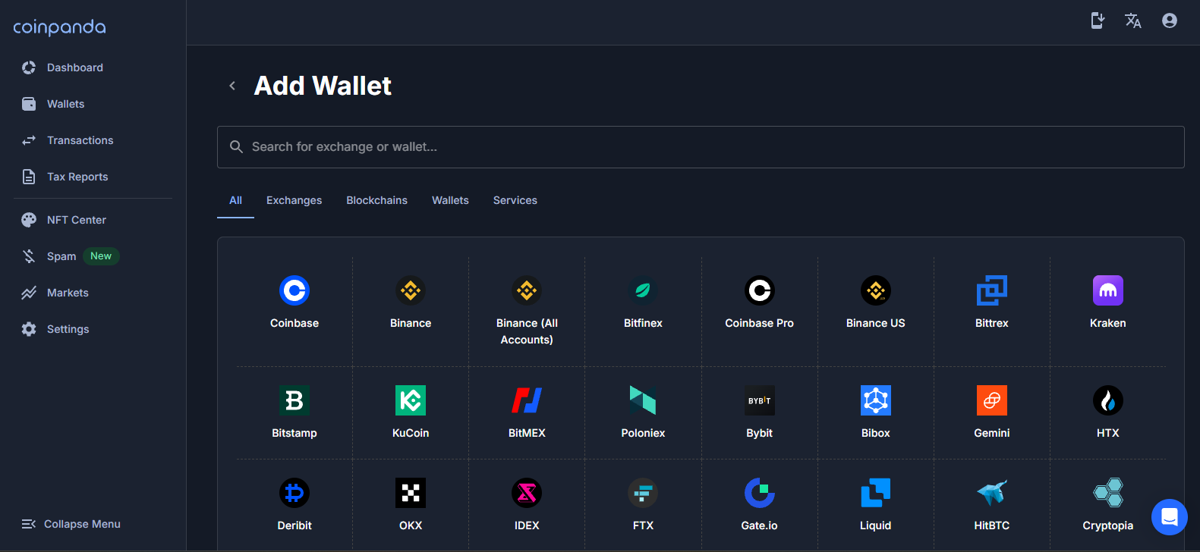Click the Coinbase exchange icon
This screenshot has width=1200, height=552.
point(294,290)
